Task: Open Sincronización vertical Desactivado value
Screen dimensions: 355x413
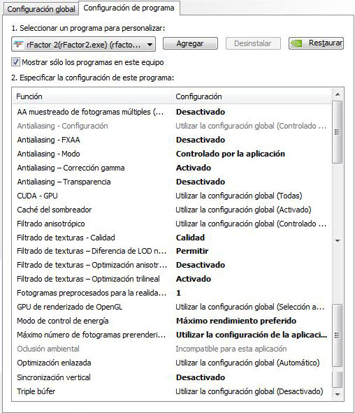Action: pos(201,377)
